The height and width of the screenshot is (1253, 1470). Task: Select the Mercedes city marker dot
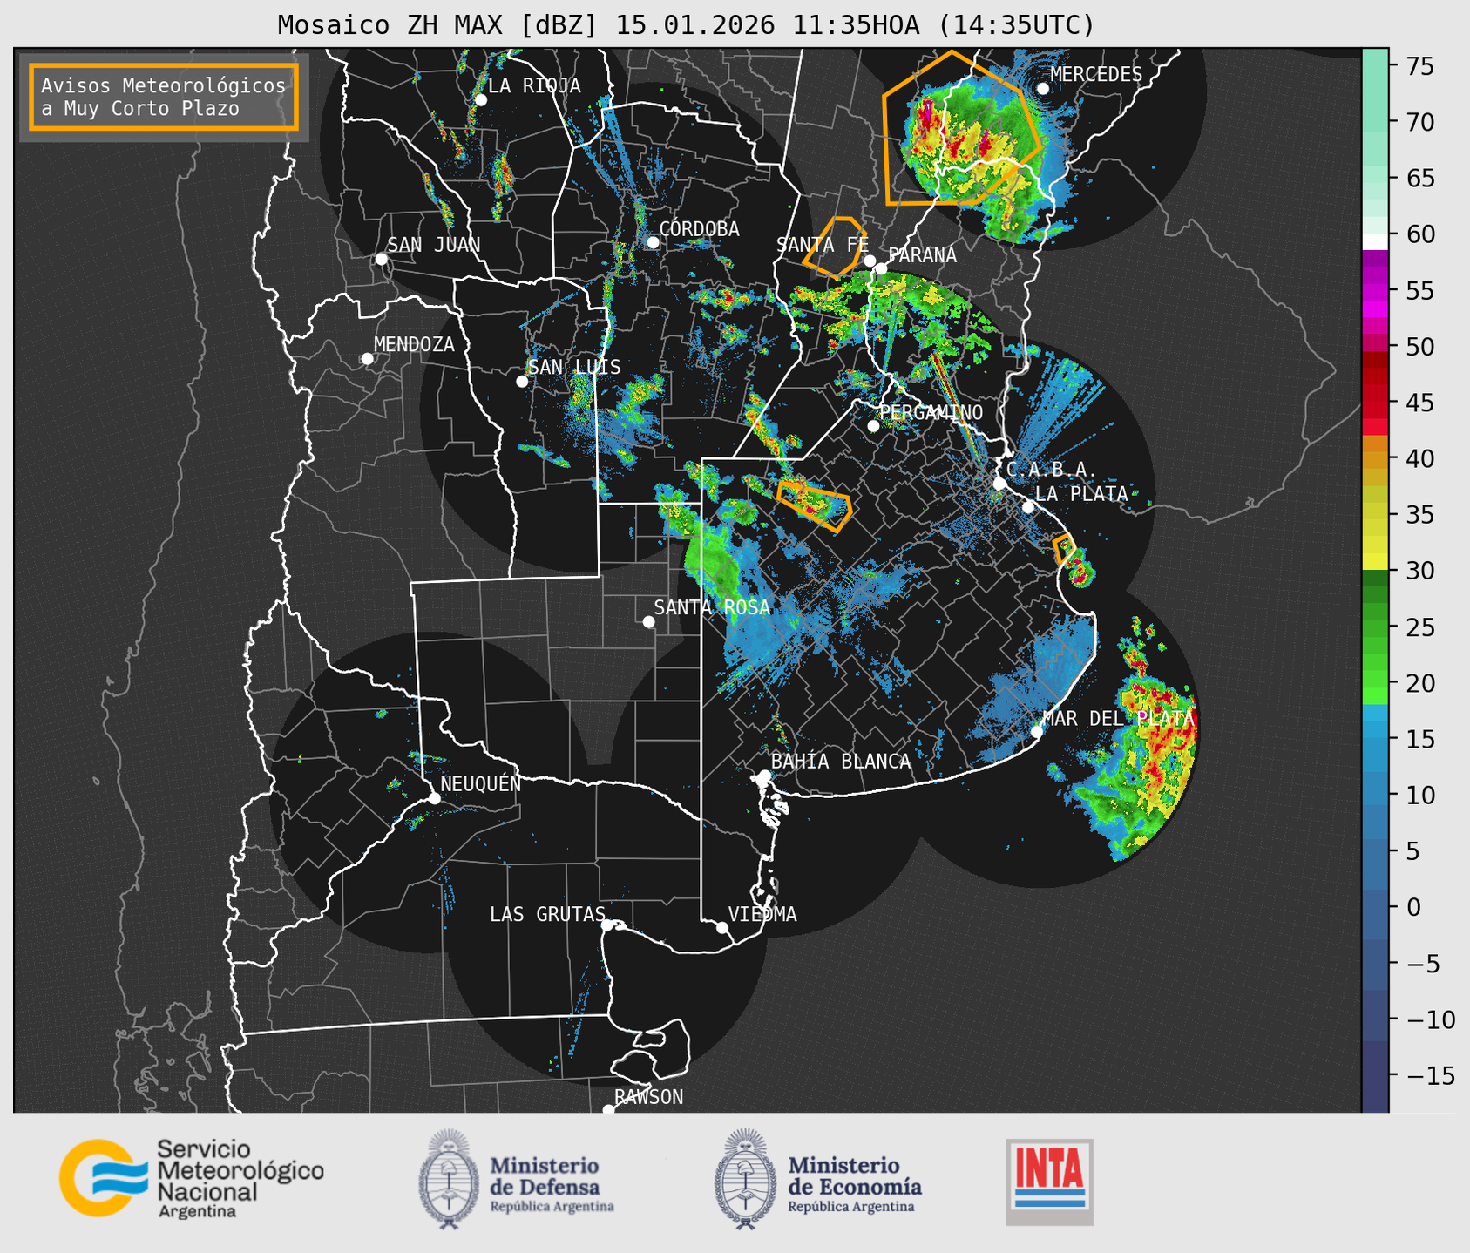(1042, 88)
